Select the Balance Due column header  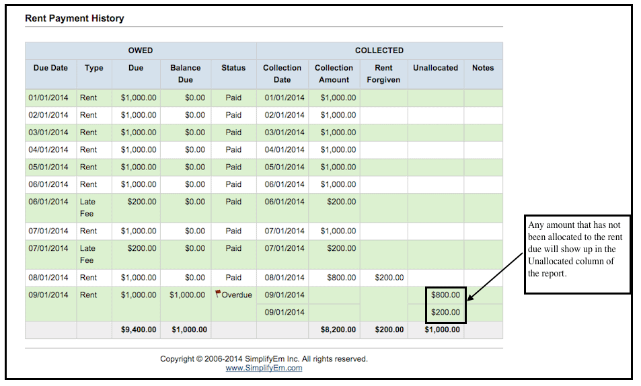coord(185,73)
